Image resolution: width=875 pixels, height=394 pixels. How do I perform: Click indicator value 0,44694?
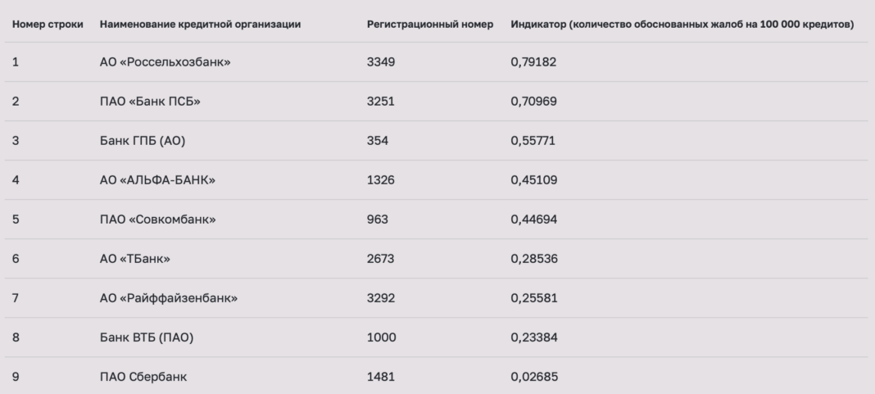click(x=533, y=220)
